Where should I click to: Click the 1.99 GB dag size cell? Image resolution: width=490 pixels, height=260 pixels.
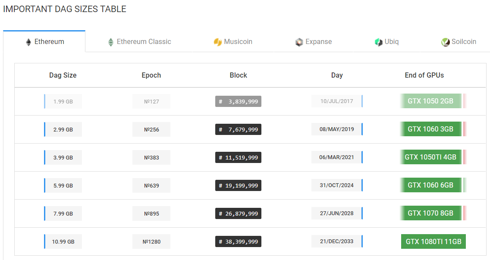click(63, 101)
